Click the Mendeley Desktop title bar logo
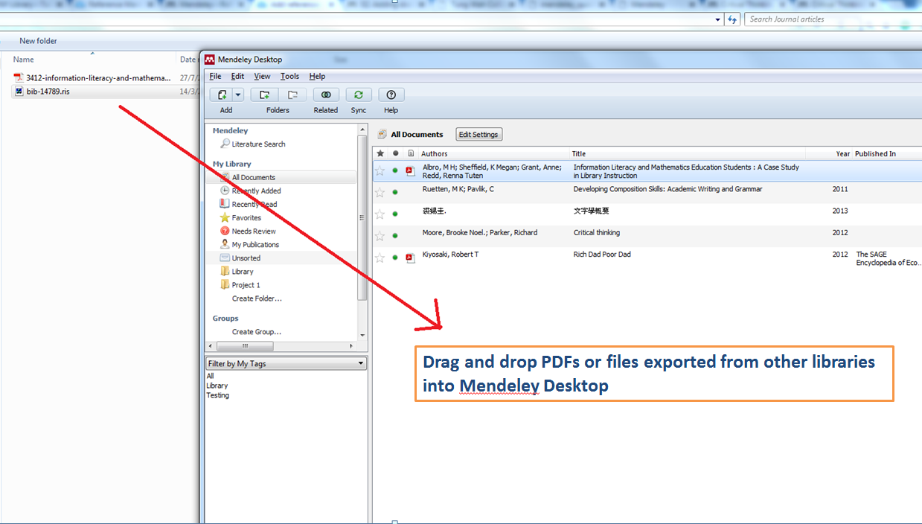The image size is (922, 524). tap(210, 60)
